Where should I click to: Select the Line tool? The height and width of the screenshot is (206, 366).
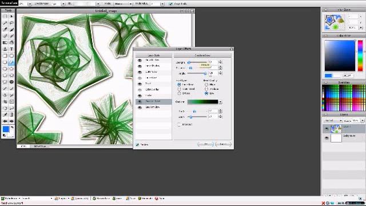[x=5, y=89]
